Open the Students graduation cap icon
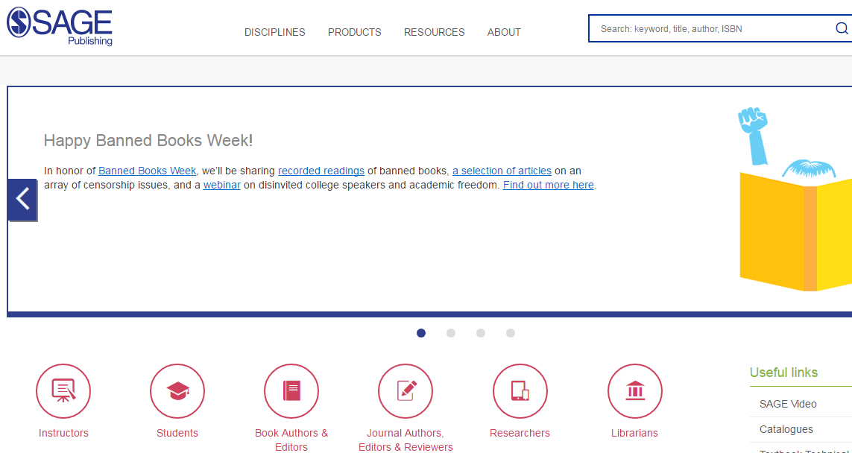This screenshot has width=852, height=453. coord(177,391)
